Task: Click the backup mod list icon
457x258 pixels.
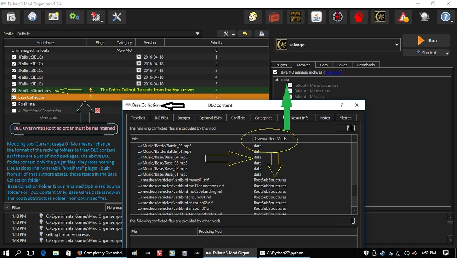Action: point(262,34)
